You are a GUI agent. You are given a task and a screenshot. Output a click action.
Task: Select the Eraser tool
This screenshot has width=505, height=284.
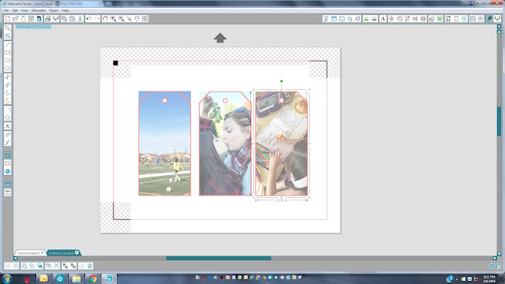coord(7,134)
